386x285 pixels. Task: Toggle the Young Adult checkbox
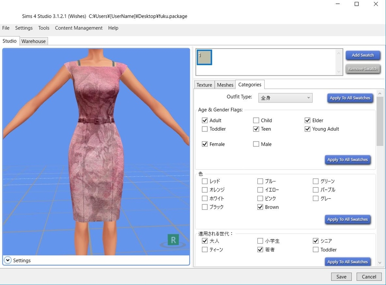coord(307,129)
